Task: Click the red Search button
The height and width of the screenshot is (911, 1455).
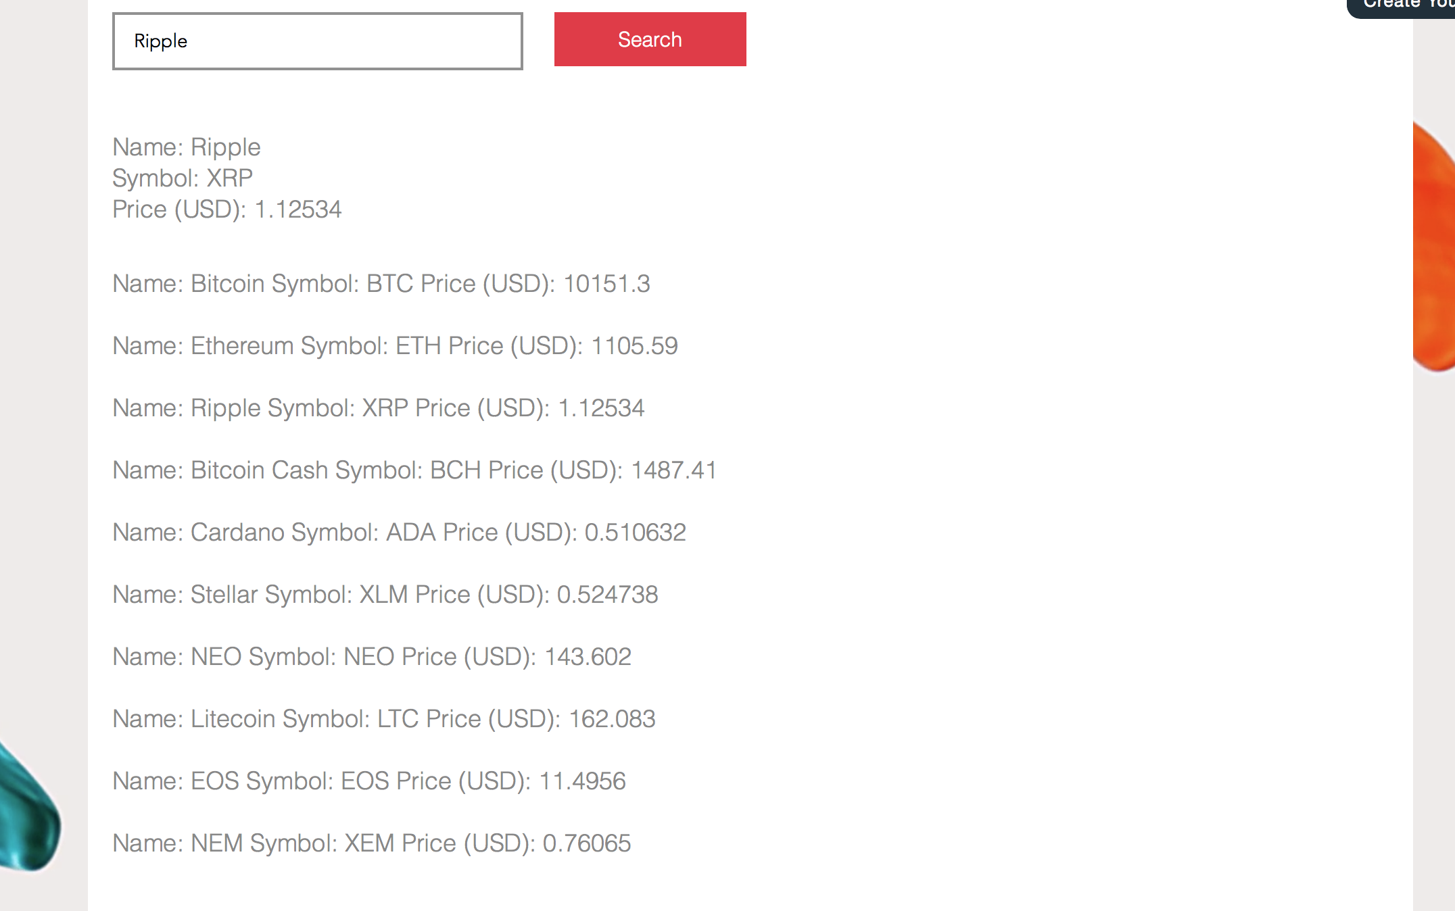Action: [650, 39]
